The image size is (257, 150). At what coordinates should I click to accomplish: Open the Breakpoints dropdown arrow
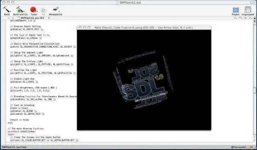click(x=59, y=12)
